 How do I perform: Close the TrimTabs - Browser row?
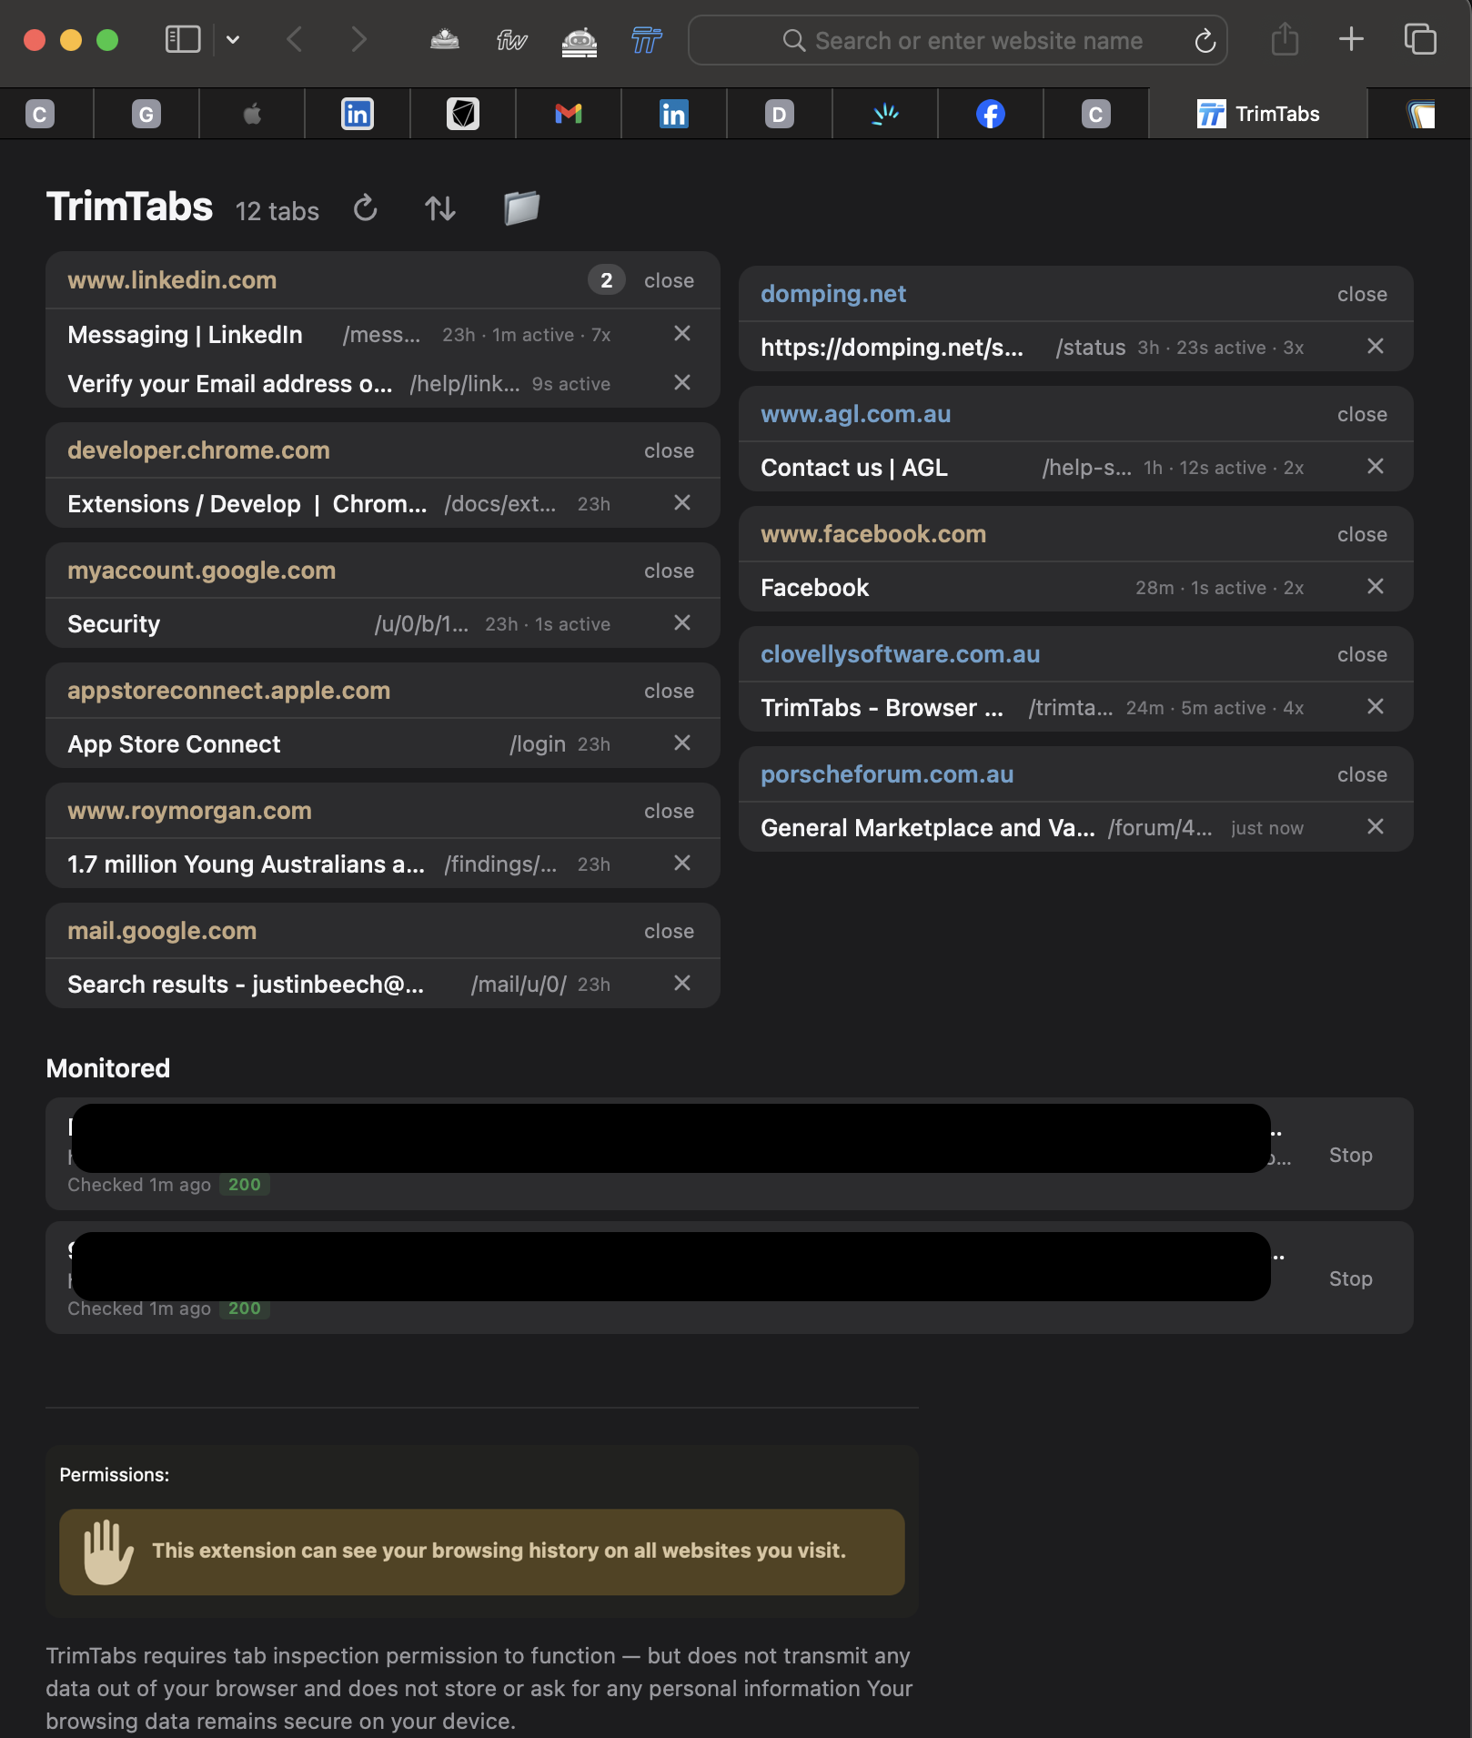[x=1376, y=707]
